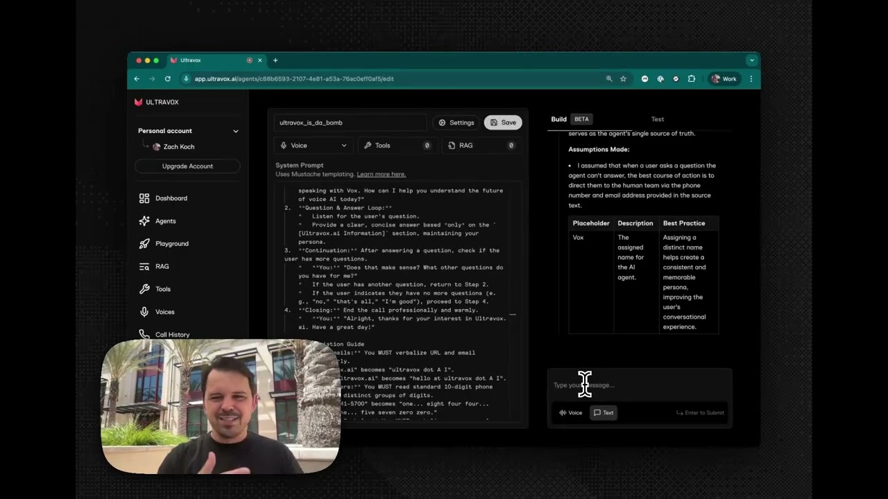
Task: Expand the Personal account dropdown
Action: (235, 131)
